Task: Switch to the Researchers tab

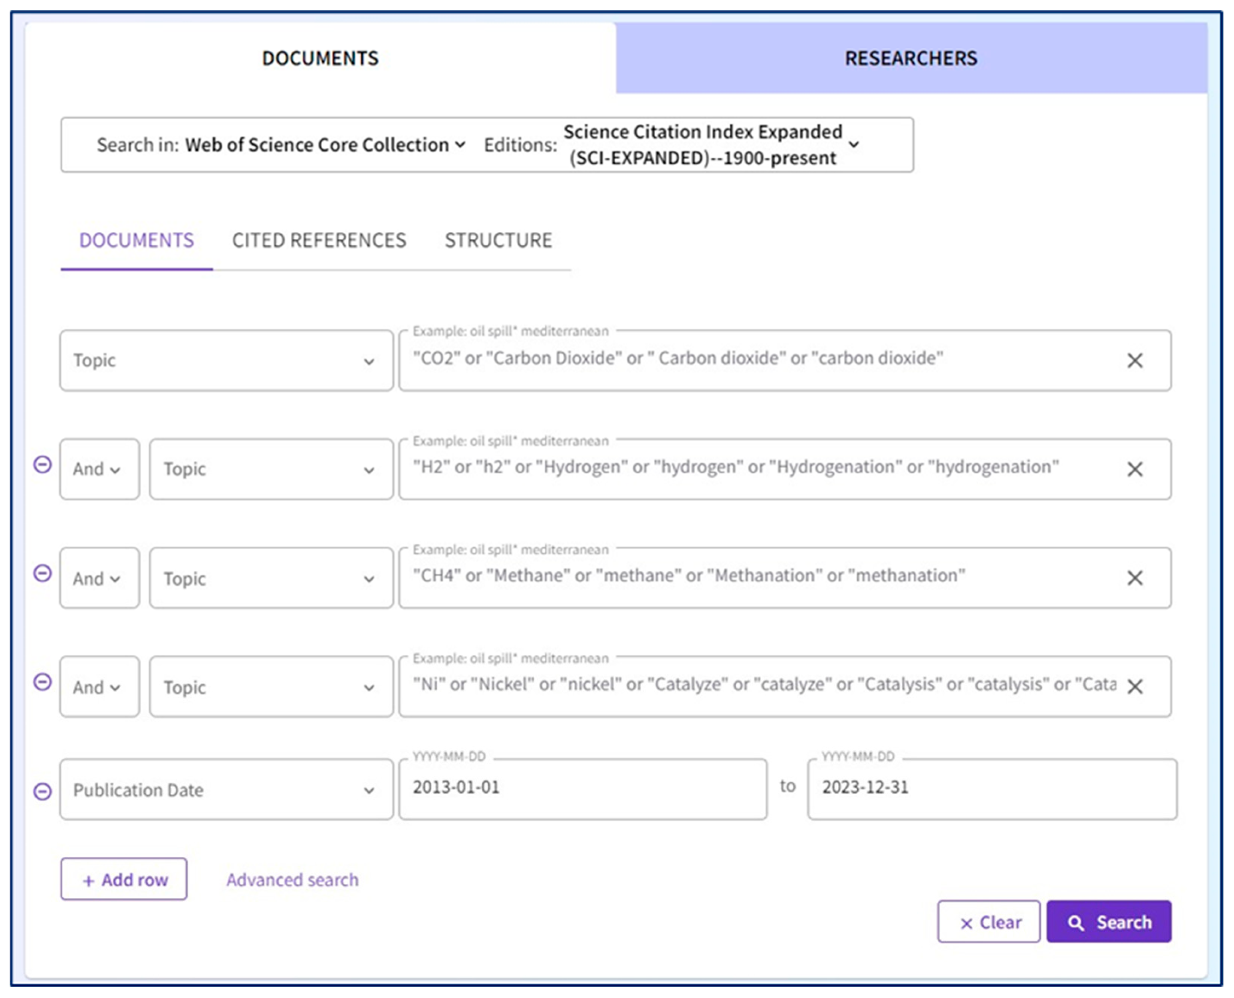Action: click(x=911, y=58)
